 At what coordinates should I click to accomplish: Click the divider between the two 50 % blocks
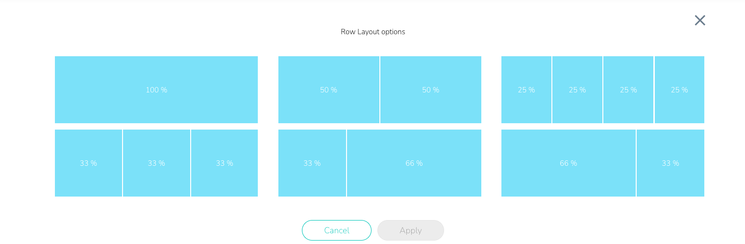[x=380, y=89]
